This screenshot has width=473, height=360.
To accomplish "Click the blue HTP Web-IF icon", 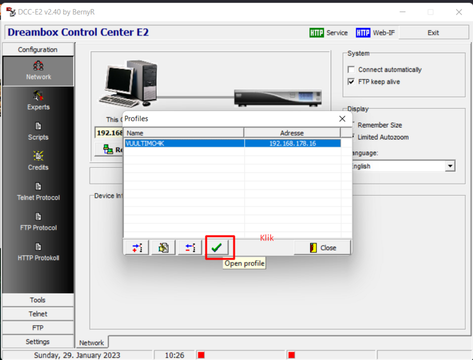I will (362, 32).
